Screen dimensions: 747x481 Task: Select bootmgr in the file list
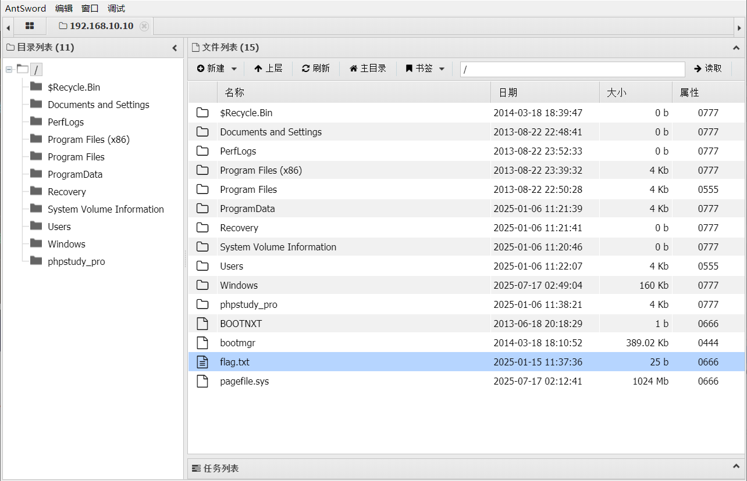point(467,343)
